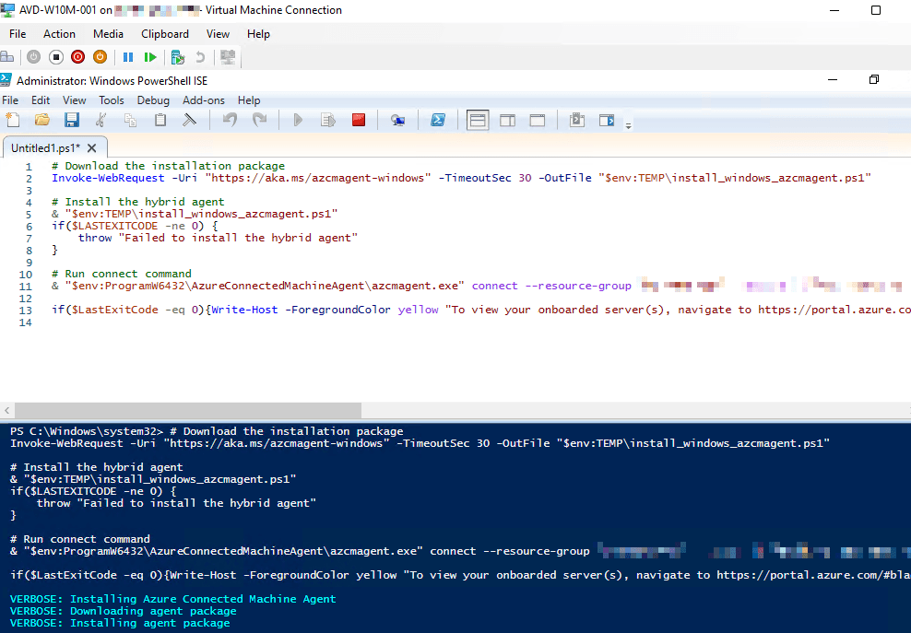Screen dimensions: 911x633
Task: Click "VERBOSE: Downloading agent package" console line
Action: coord(124,611)
